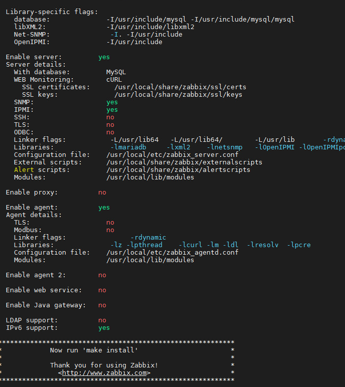The width and height of the screenshot is (345, 387).
Task: Click the 'Enable Java gateway:' no value
Action: point(102,305)
